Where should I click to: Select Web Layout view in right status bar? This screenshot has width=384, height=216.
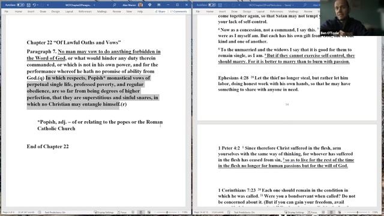340,212
